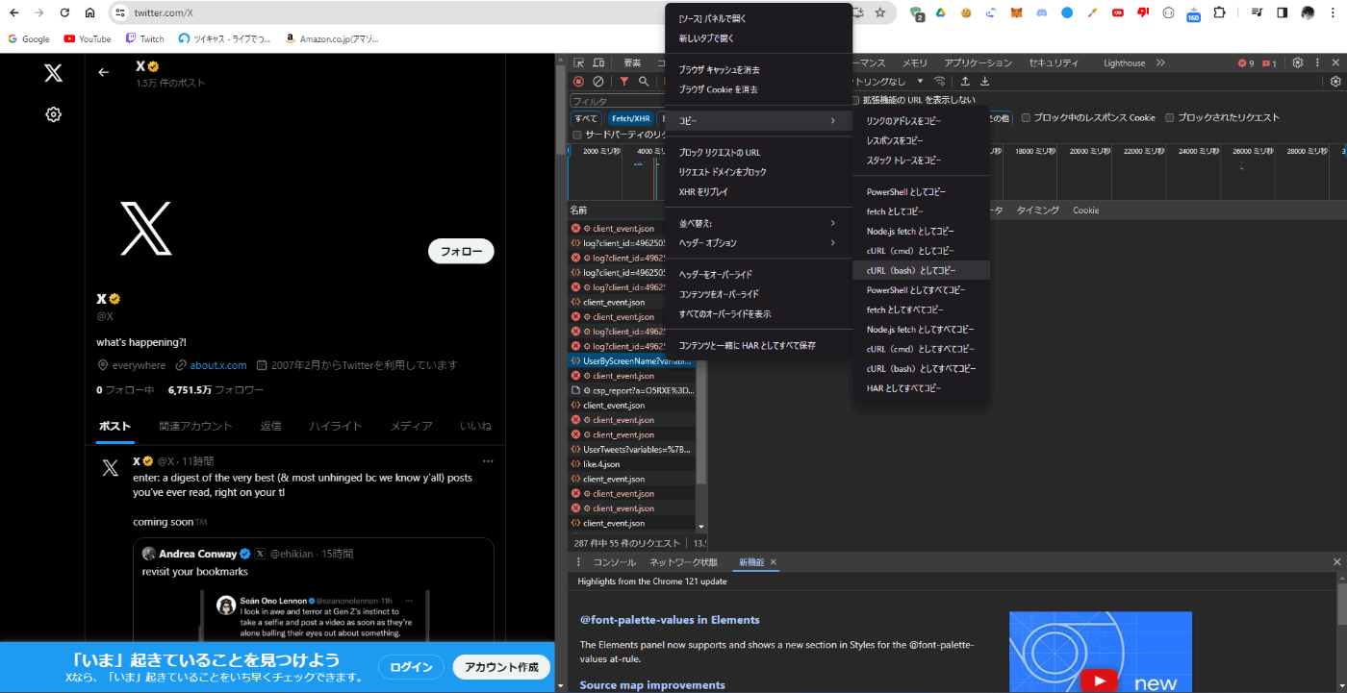Go to Chrome home page
Viewport: 1347px width, 693px height.
[x=89, y=12]
